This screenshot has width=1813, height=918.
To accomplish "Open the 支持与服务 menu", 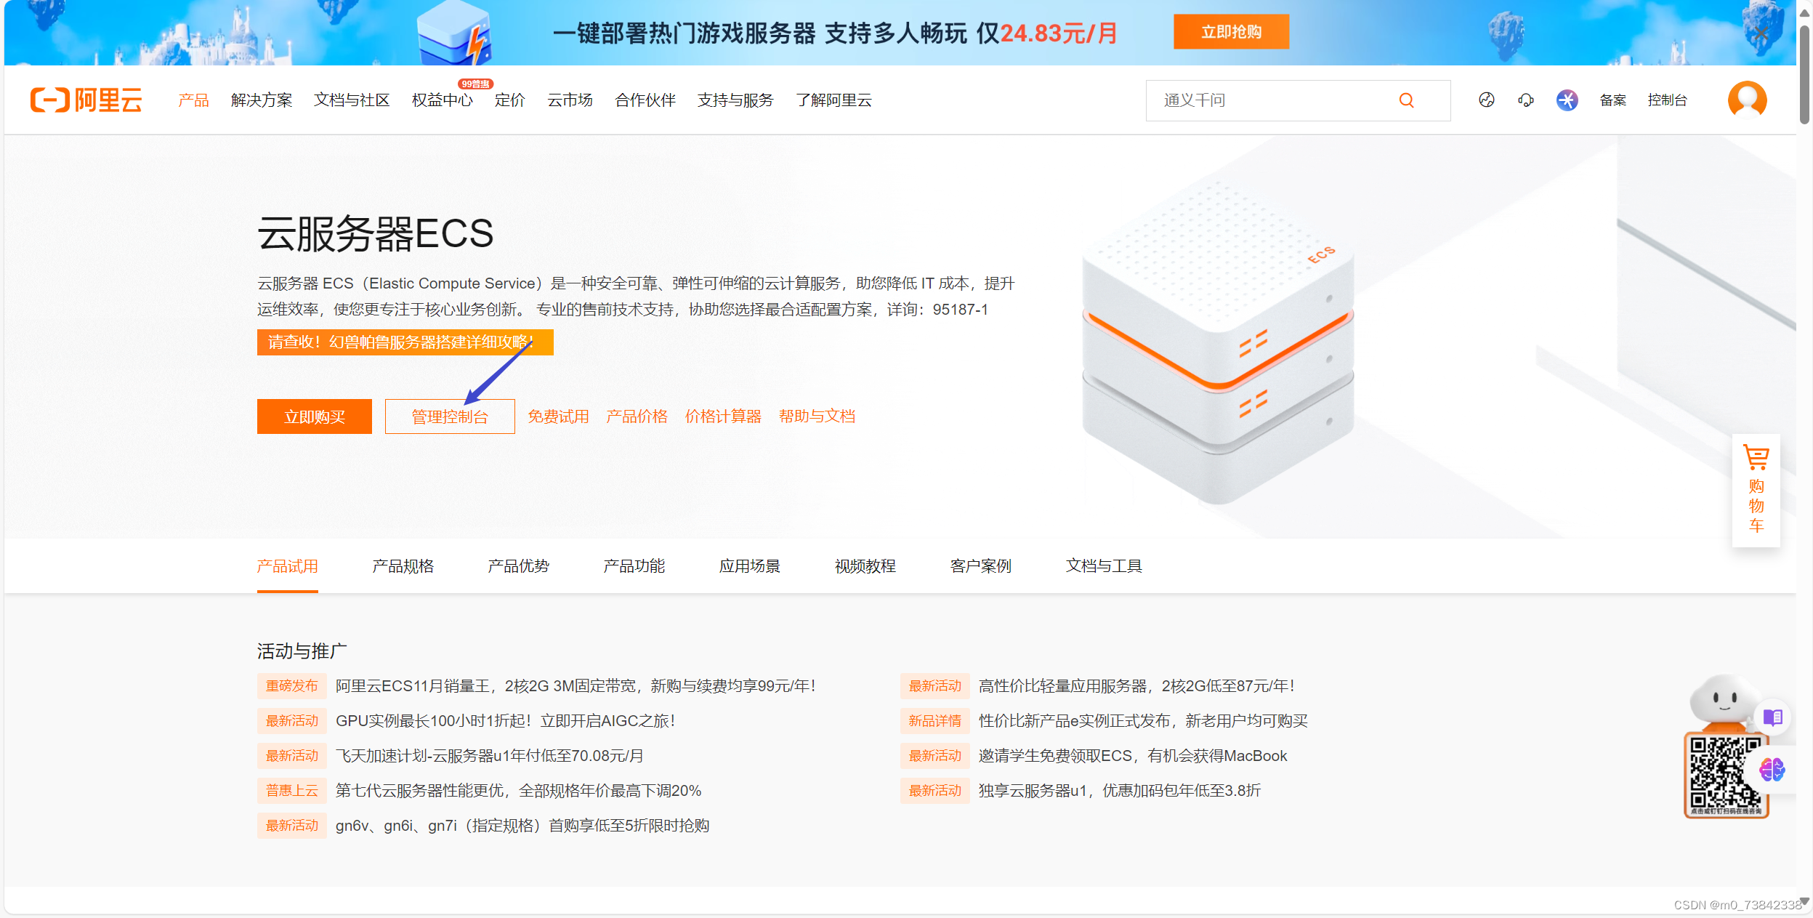I will [x=735, y=100].
